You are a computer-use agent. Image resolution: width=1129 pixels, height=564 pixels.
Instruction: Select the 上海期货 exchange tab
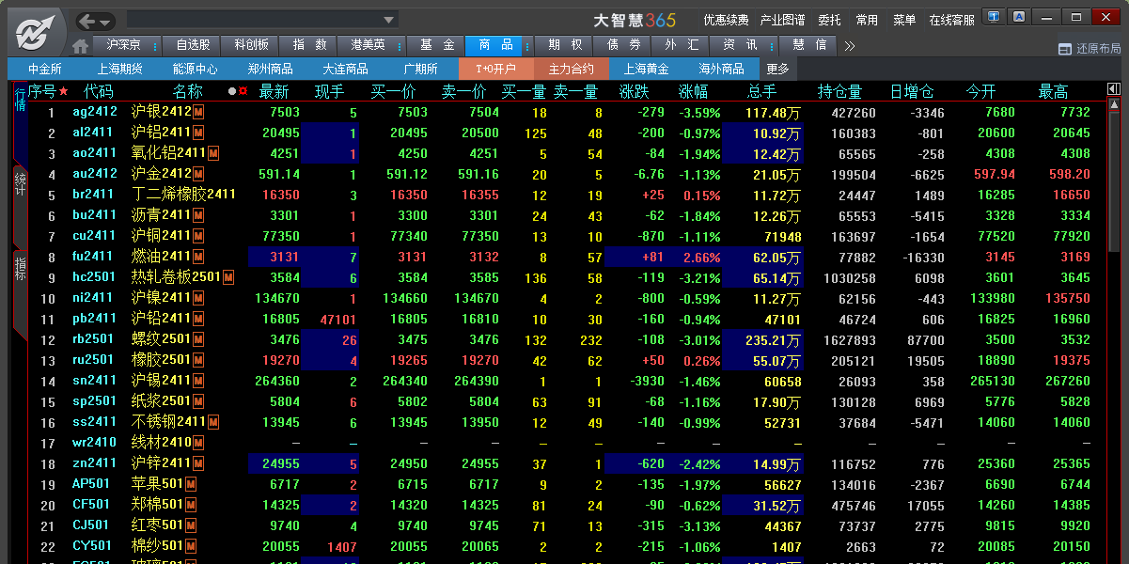pyautogui.click(x=119, y=69)
